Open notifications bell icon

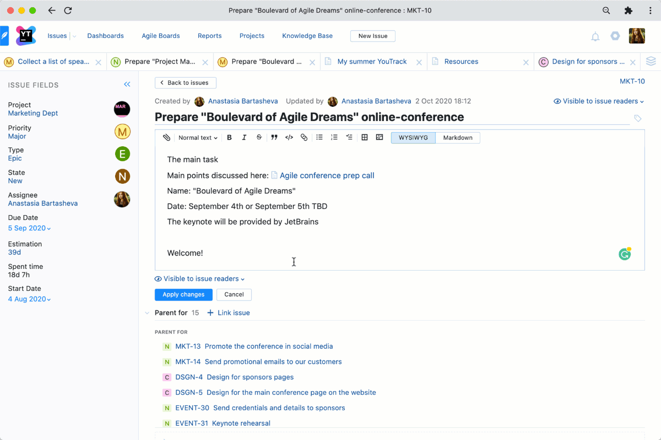pyautogui.click(x=595, y=36)
